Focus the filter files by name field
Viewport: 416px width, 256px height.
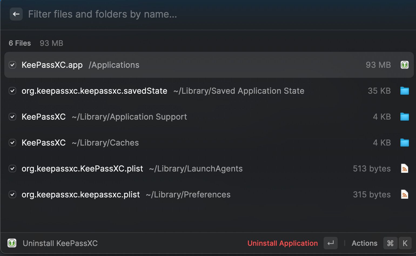tap(103, 14)
